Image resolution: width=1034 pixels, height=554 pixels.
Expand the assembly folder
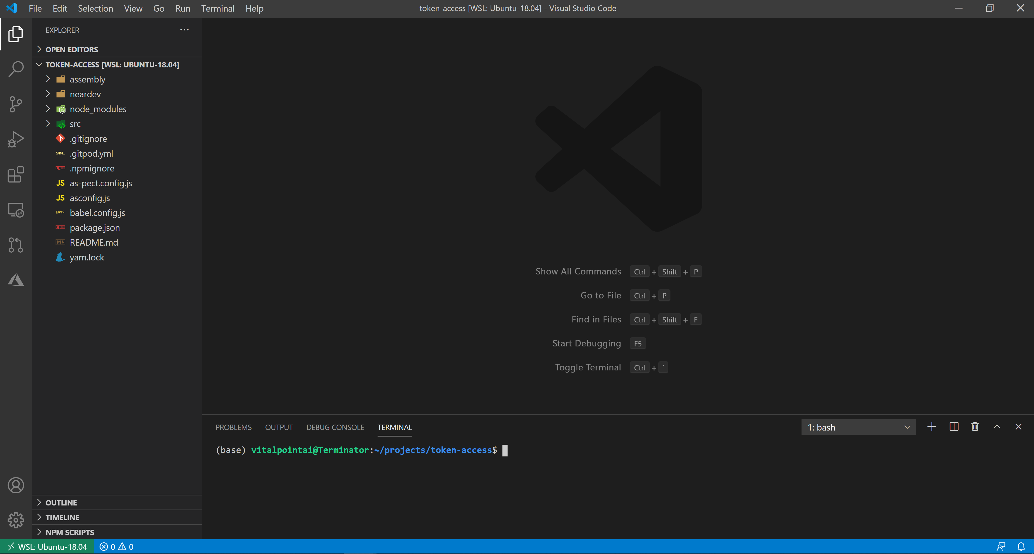click(x=117, y=80)
